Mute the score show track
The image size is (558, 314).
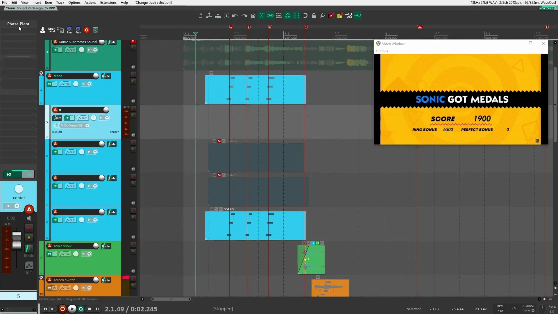(x=133, y=245)
